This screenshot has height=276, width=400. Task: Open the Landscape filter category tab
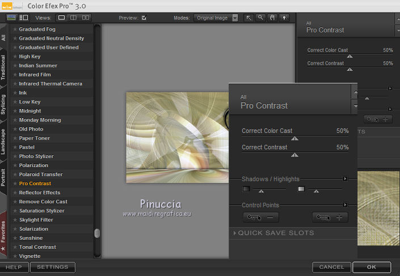(3, 142)
